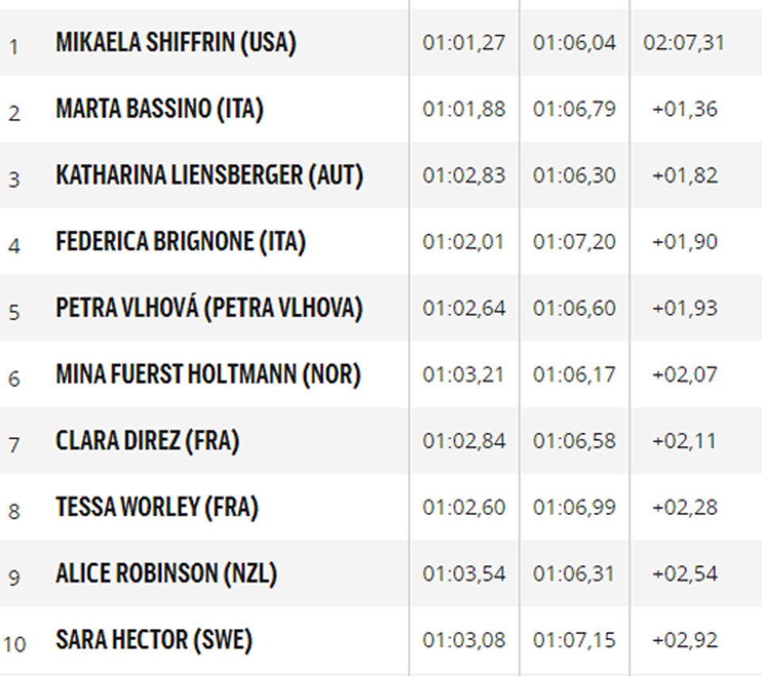Select Marta Bassino (ITA) row

[x=381, y=109]
